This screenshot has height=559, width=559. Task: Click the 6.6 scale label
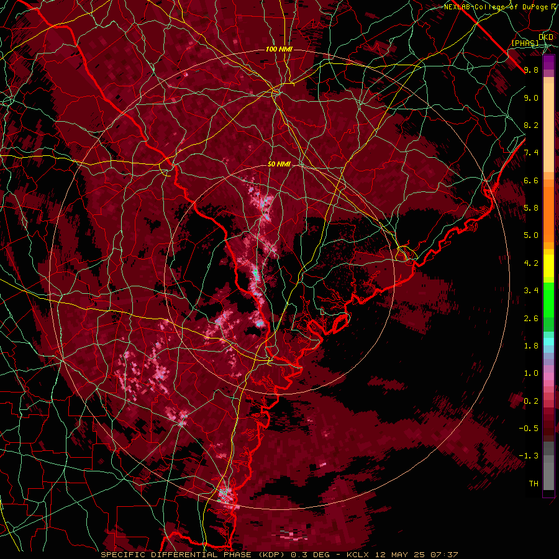531,180
